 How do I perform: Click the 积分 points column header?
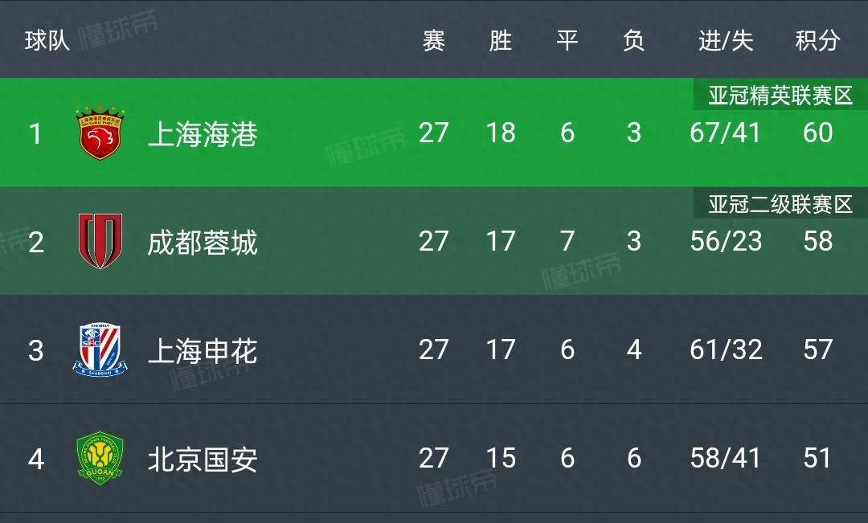tap(817, 40)
